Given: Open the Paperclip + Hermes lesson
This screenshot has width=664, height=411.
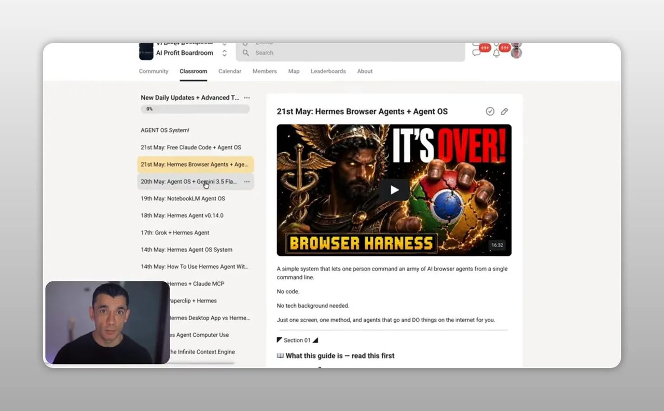Looking at the screenshot, I should (x=193, y=301).
